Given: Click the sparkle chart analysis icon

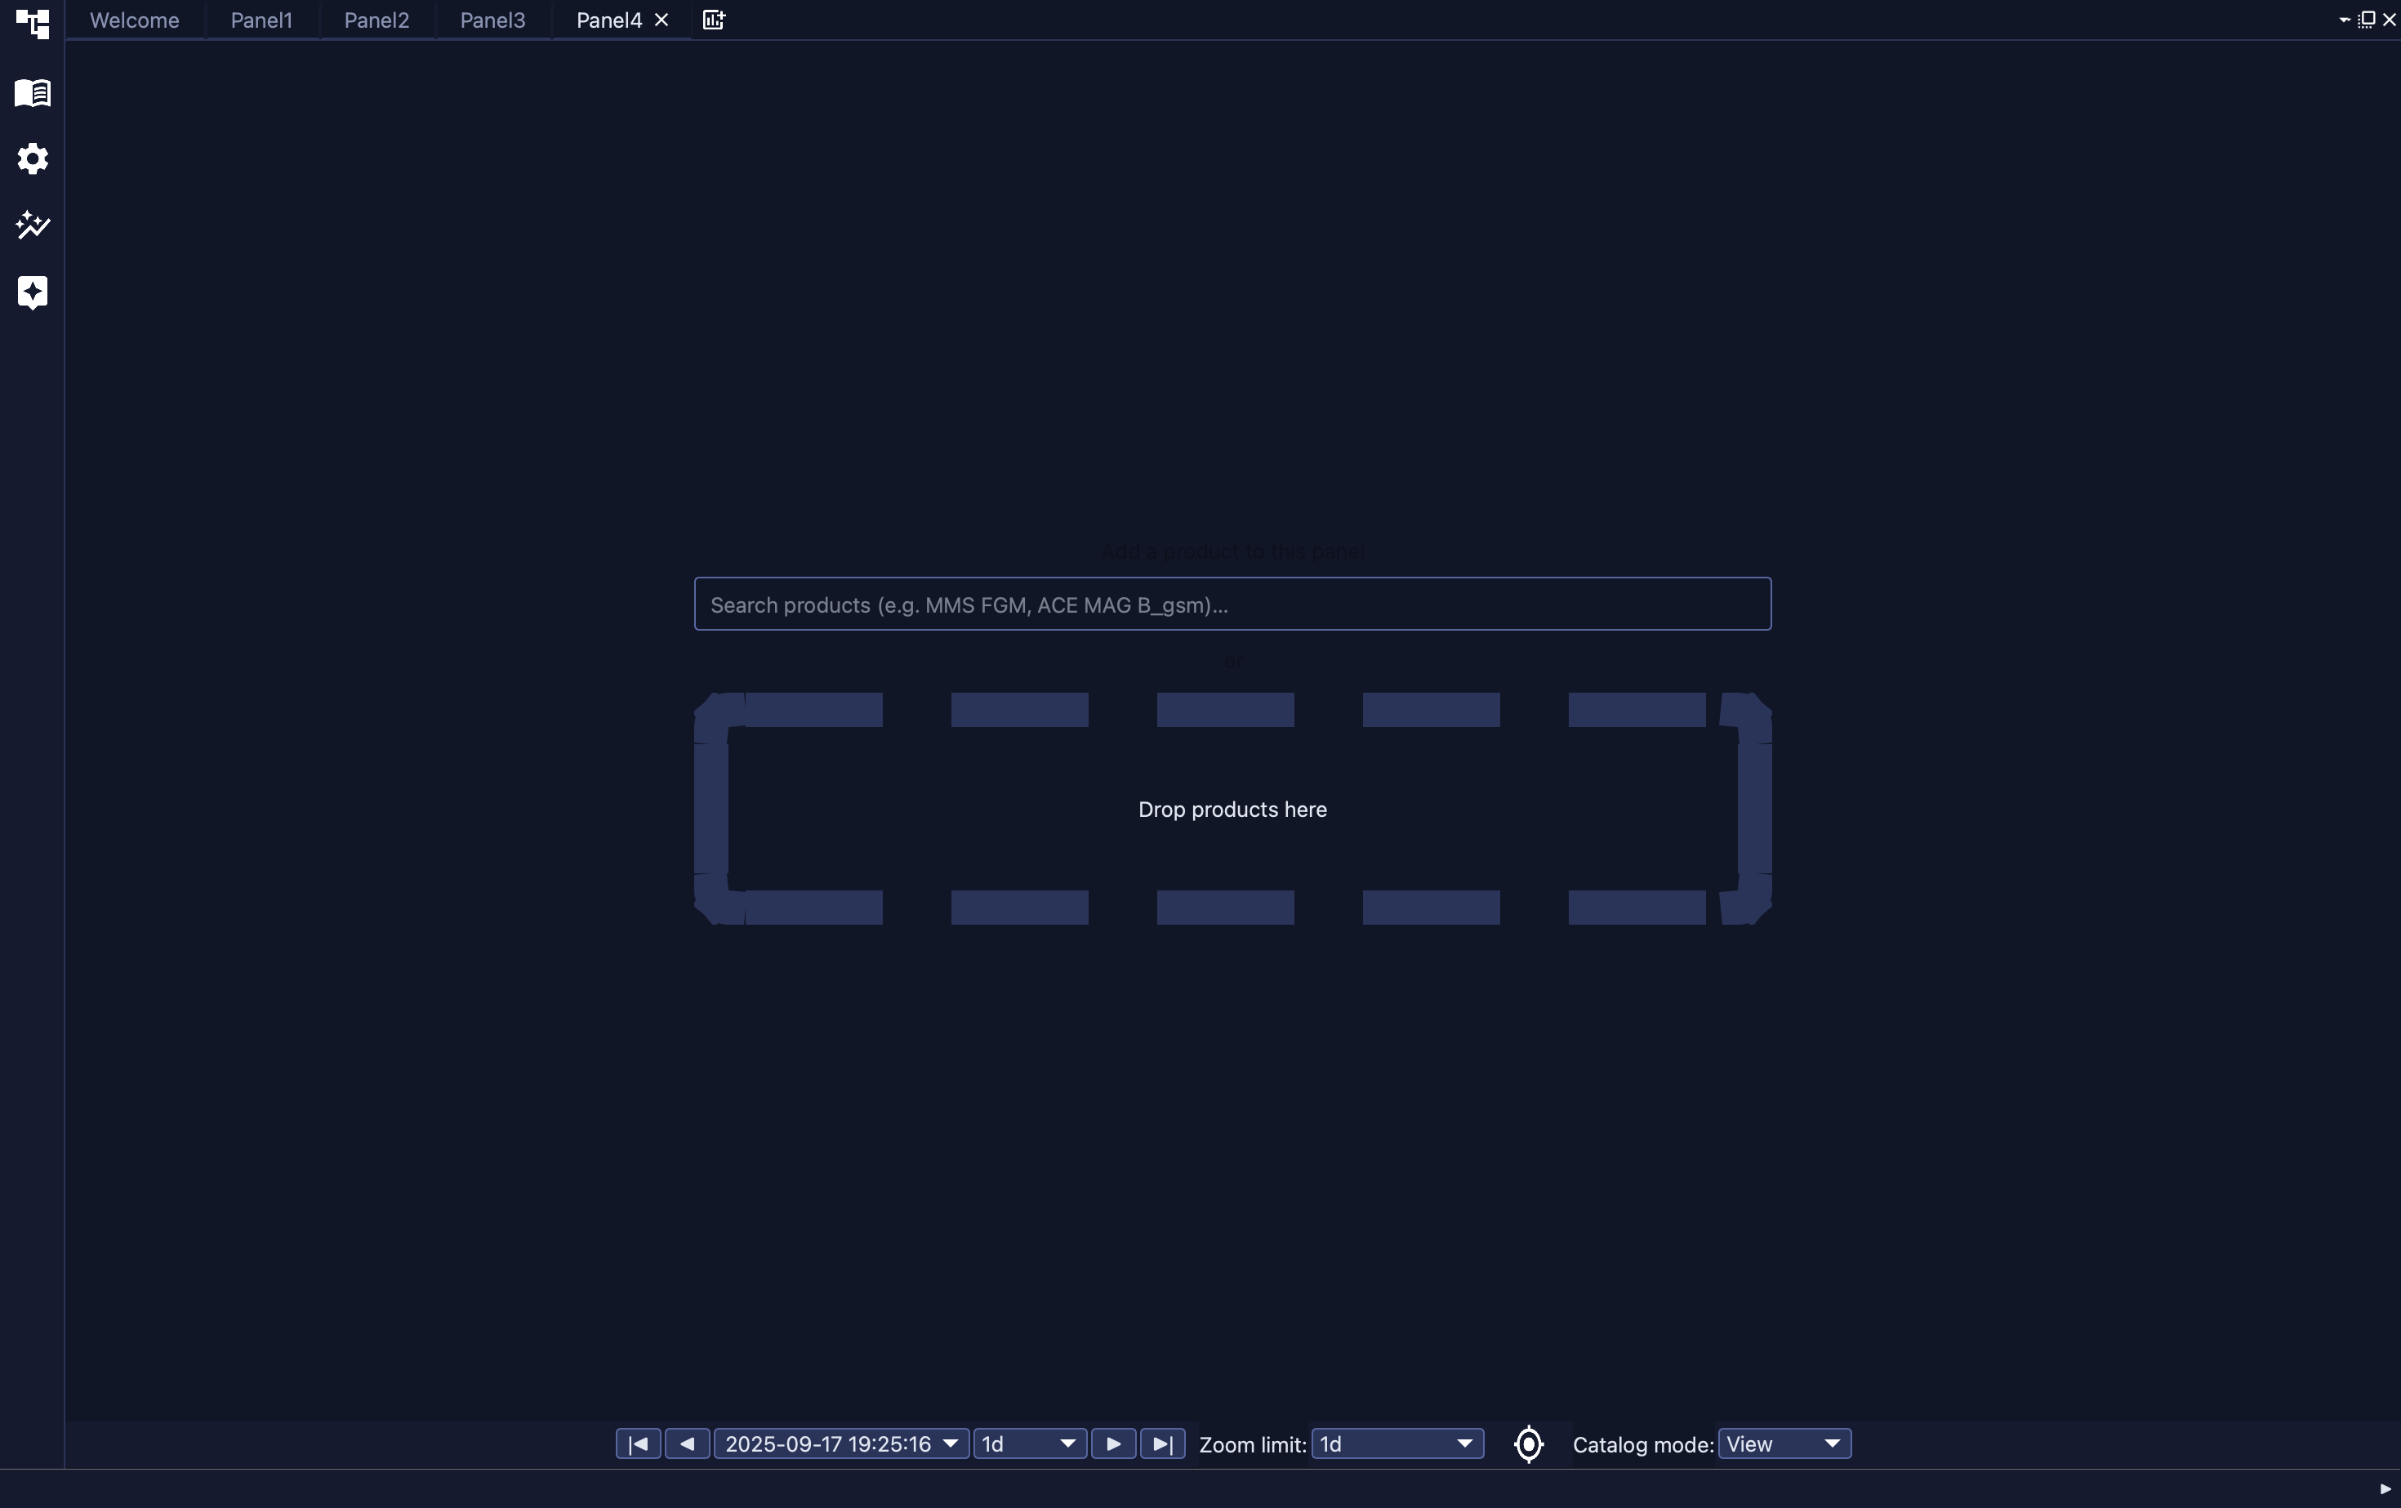Looking at the screenshot, I should pyautogui.click(x=33, y=225).
